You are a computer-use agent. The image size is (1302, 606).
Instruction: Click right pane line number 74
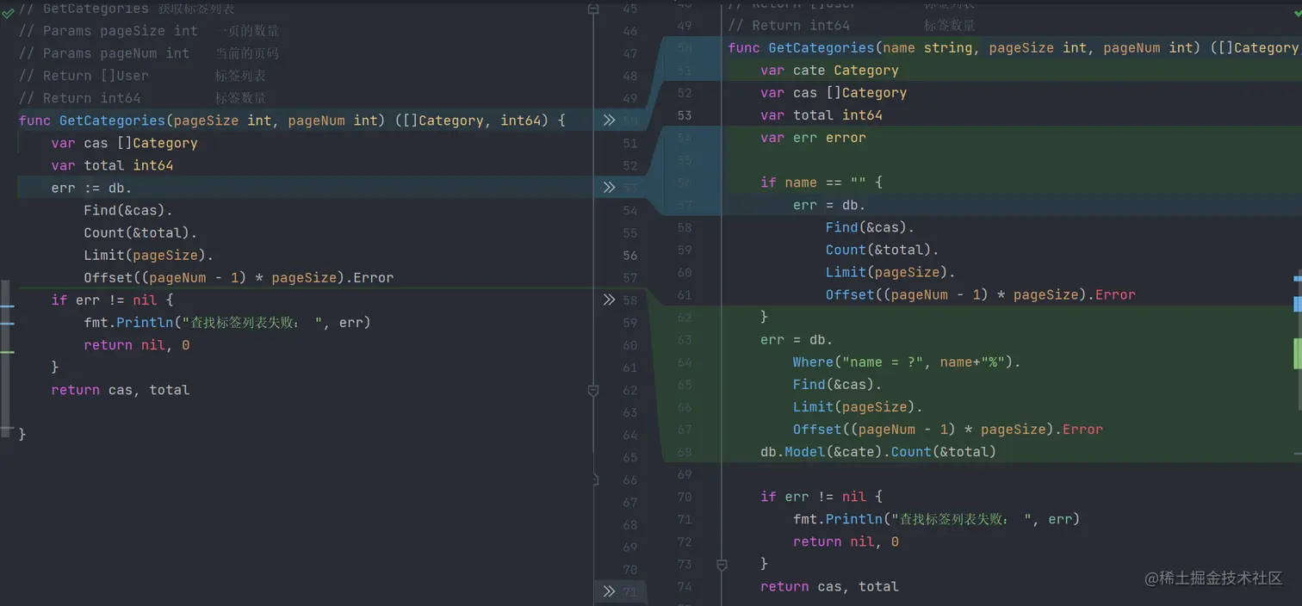(x=684, y=587)
